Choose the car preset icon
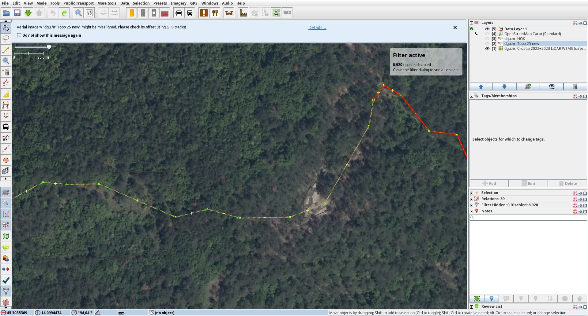588x316 pixels. pos(179,13)
